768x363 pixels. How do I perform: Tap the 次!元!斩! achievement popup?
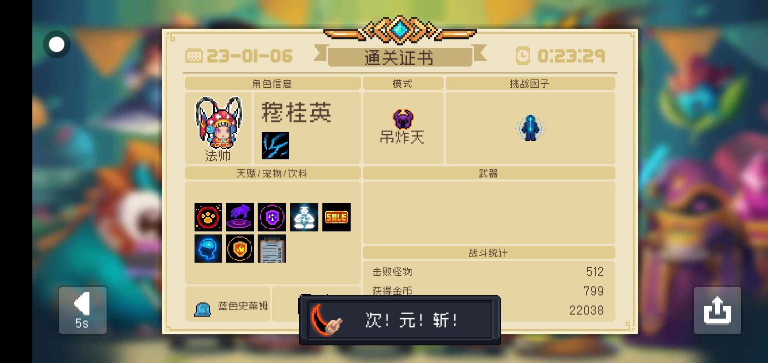(x=400, y=320)
